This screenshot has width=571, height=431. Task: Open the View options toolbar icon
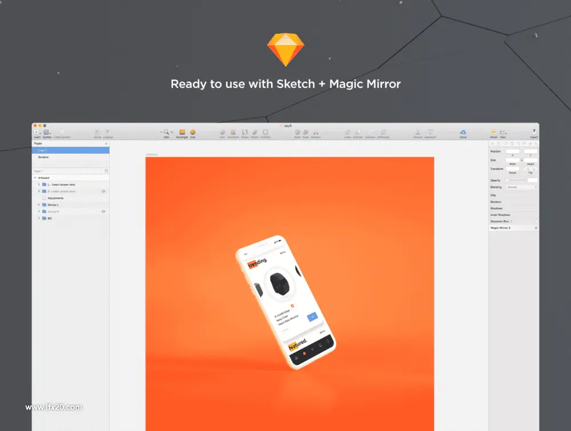(x=503, y=132)
